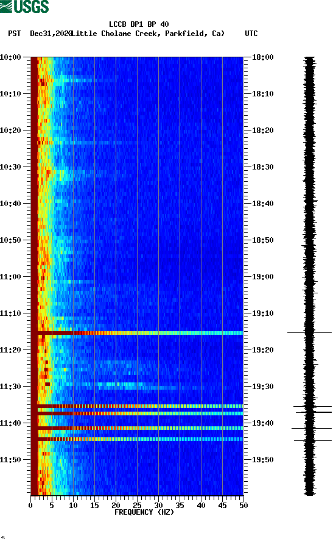
Task: Click the 10:50 PST time label
Action: pos(10,240)
